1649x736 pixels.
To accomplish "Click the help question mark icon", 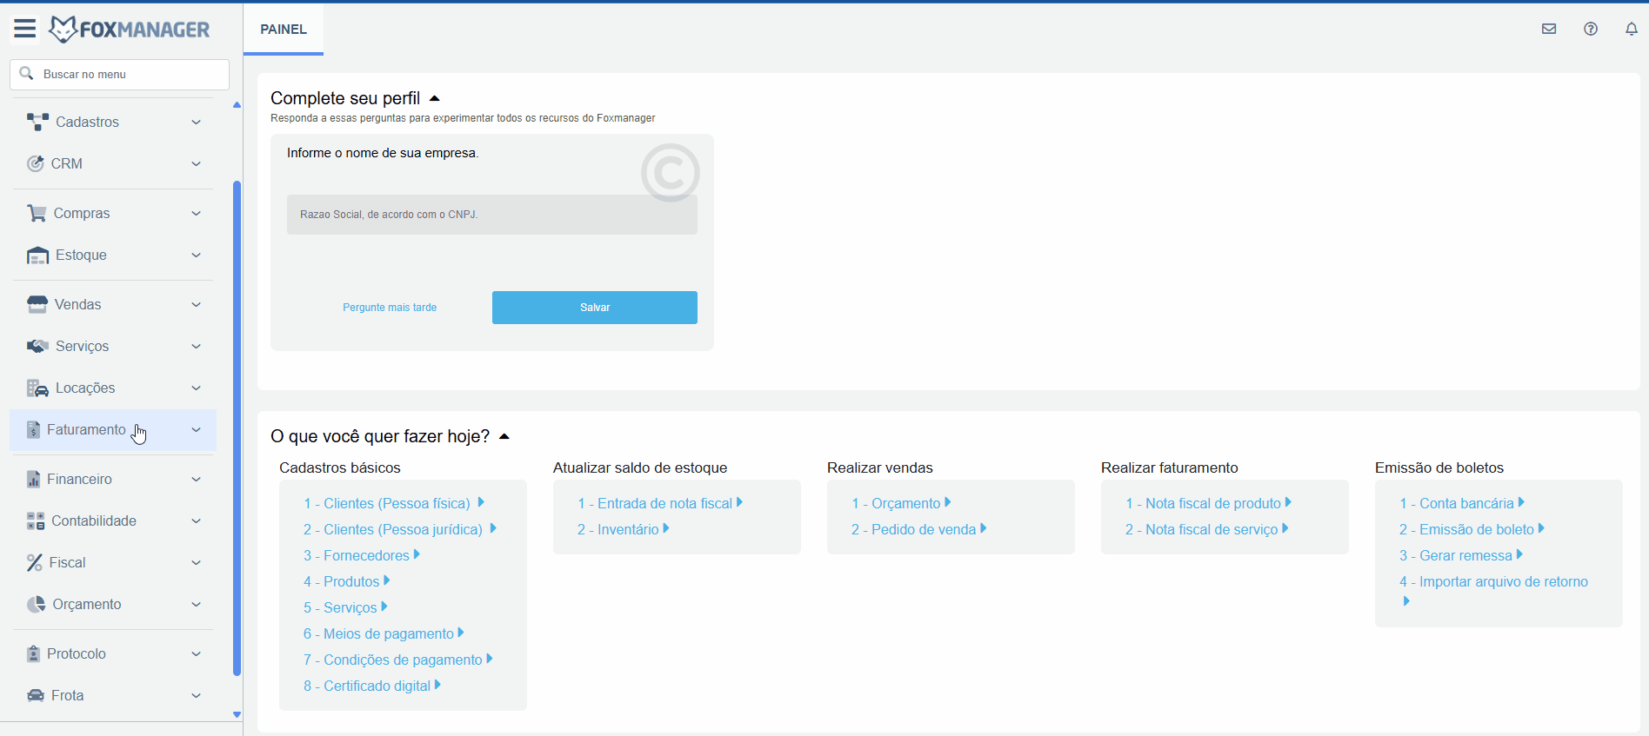I will pyautogui.click(x=1591, y=29).
